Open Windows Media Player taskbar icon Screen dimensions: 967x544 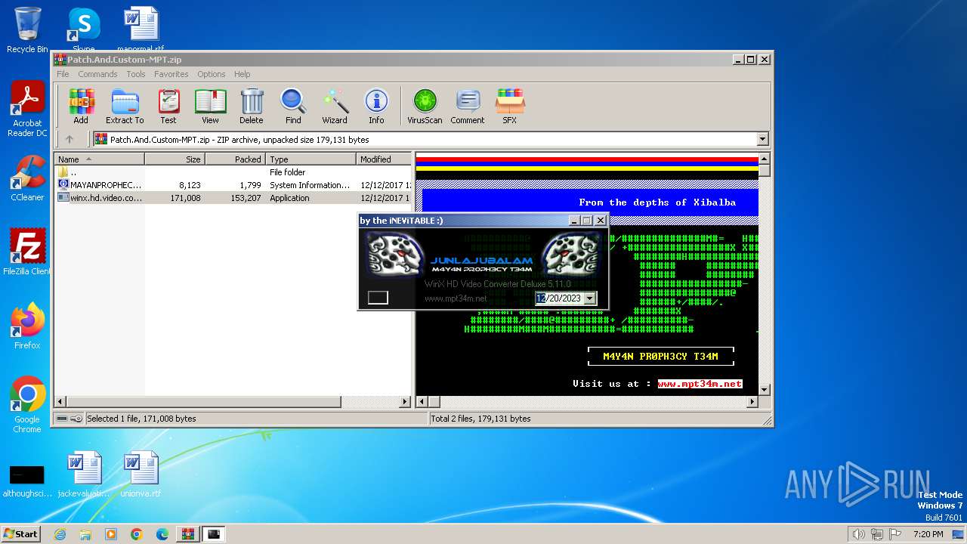coord(111,534)
